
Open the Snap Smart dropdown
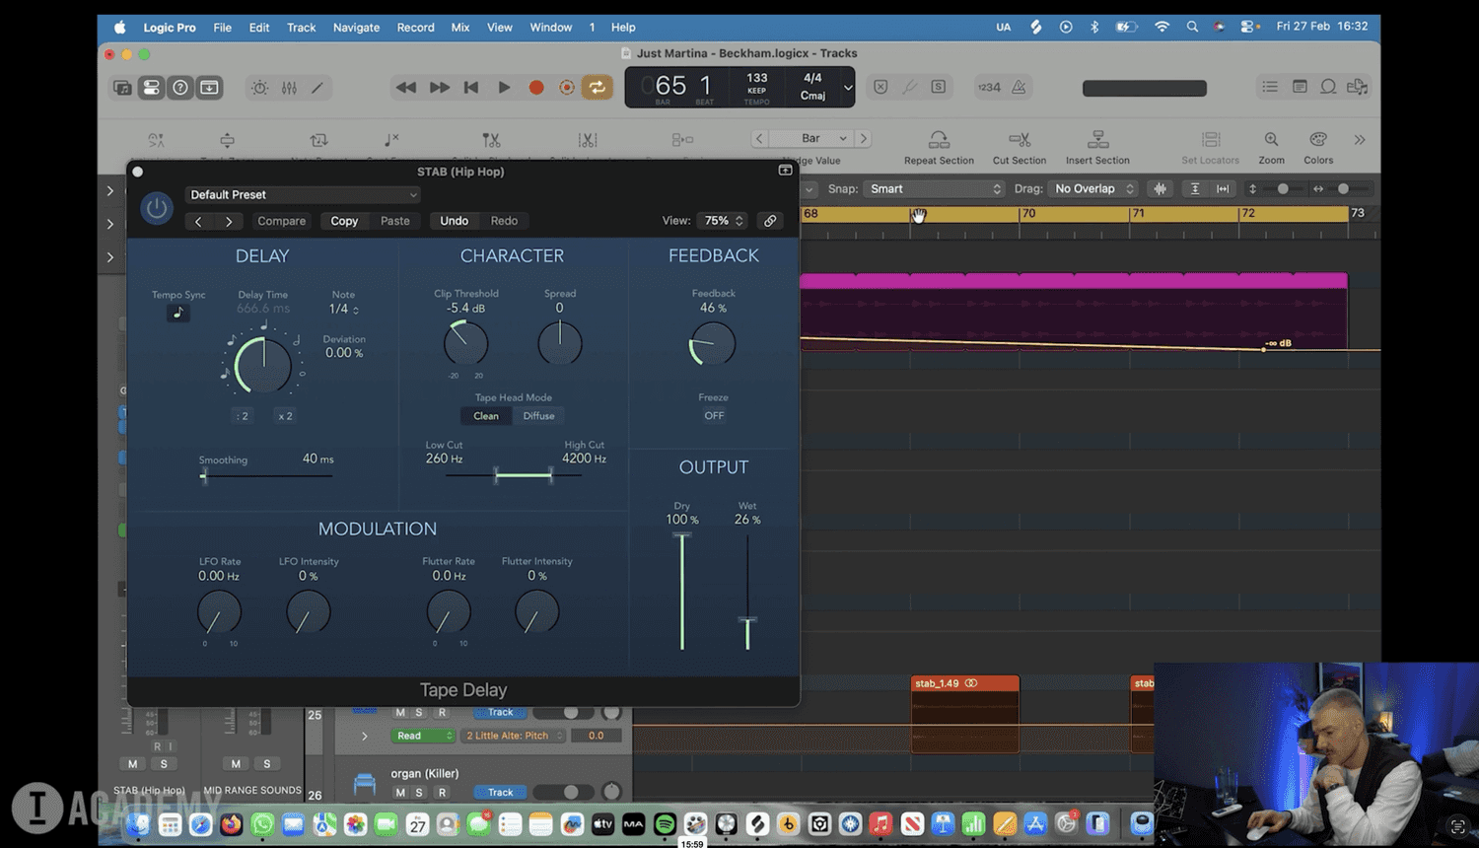click(x=934, y=189)
